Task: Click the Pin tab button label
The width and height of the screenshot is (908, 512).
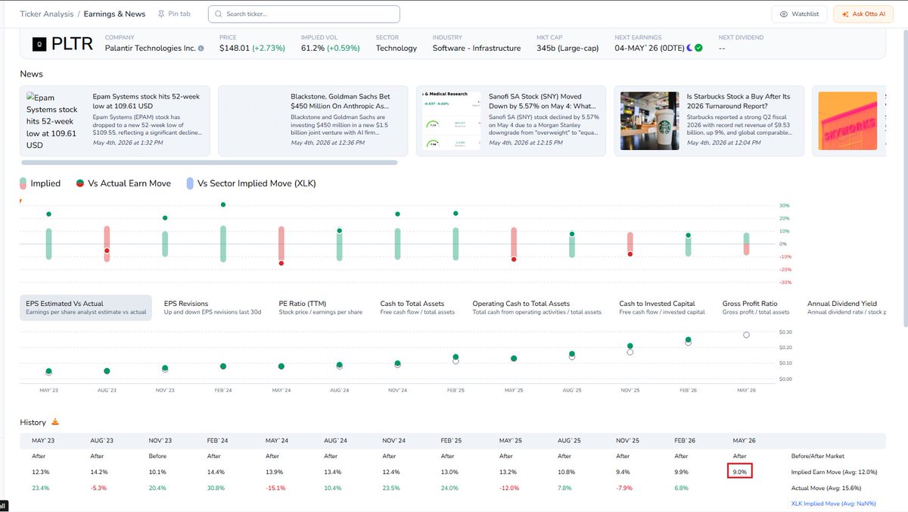Action: pyautogui.click(x=179, y=14)
